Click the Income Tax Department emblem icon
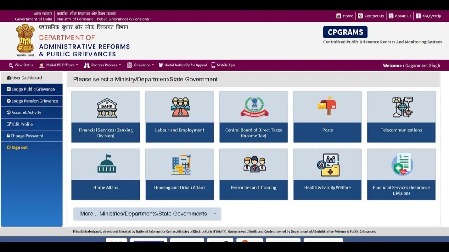 point(254,107)
